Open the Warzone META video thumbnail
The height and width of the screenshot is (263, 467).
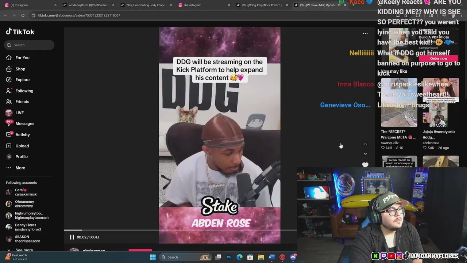click(x=399, y=102)
